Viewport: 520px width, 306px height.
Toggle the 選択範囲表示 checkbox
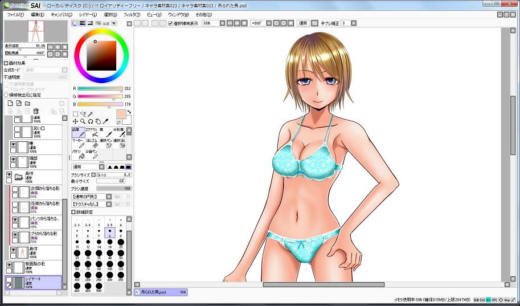[x=170, y=23]
